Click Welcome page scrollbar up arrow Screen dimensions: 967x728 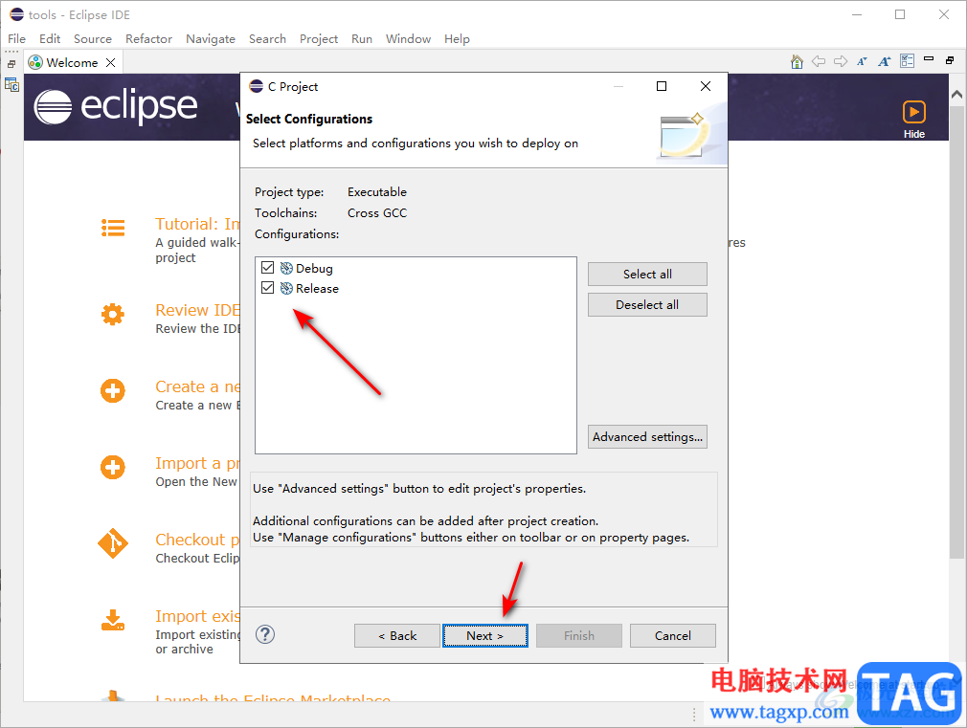956,95
